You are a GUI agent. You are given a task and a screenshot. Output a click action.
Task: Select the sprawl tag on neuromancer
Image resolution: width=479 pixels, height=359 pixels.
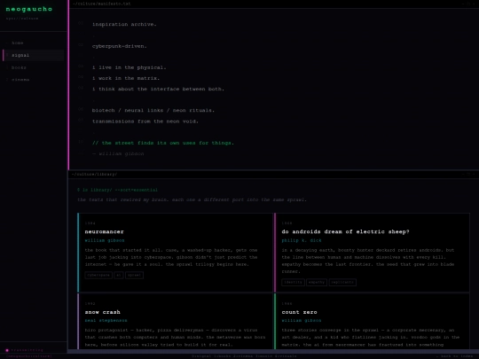pos(134,275)
